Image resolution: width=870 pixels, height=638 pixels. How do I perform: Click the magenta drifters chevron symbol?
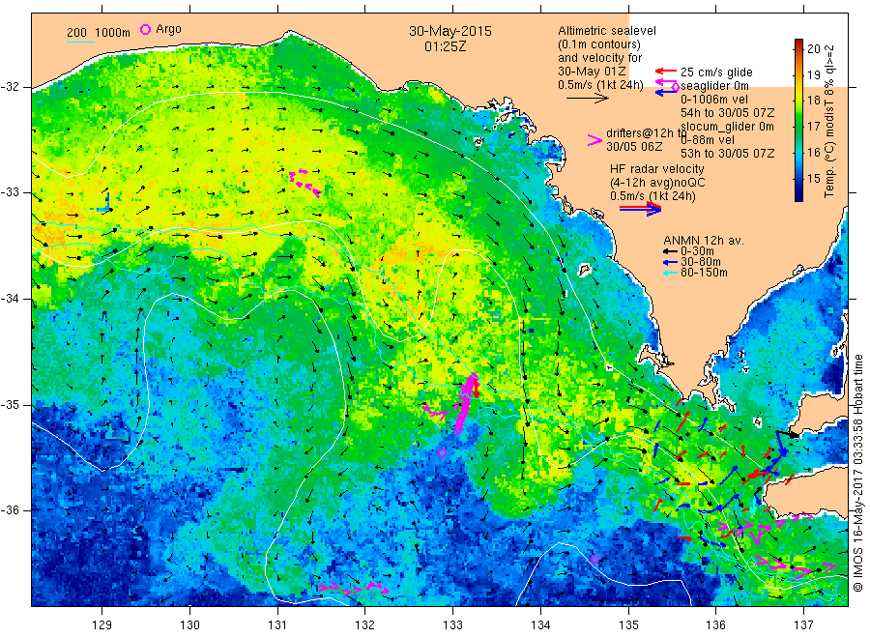click(x=594, y=140)
